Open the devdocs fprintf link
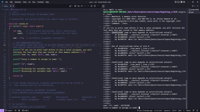Viewport: 200px width, 112px height. [29, 106]
